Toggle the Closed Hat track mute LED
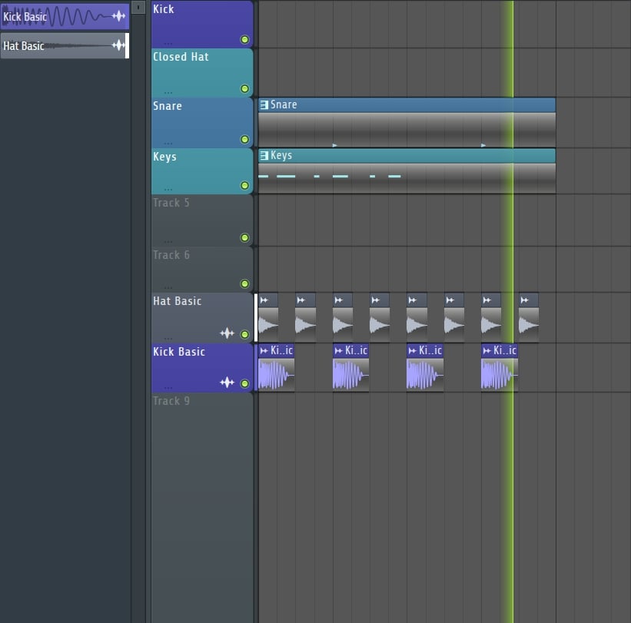The width and height of the screenshot is (631, 623). [x=244, y=89]
